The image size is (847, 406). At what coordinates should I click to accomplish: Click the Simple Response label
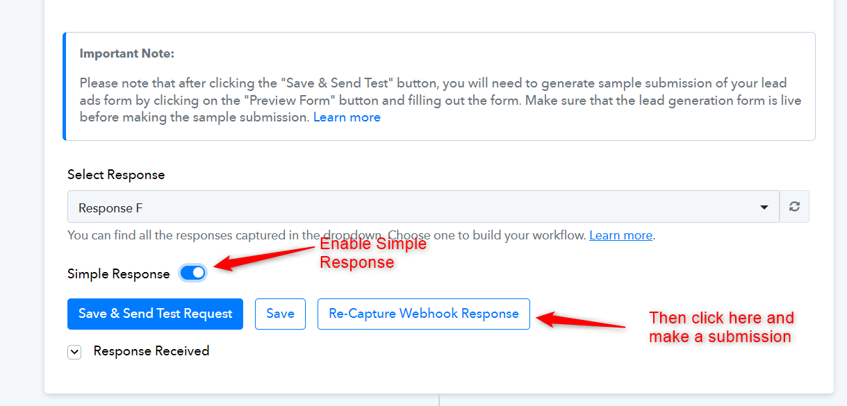(119, 273)
